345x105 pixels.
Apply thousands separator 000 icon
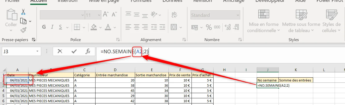coord(217,27)
